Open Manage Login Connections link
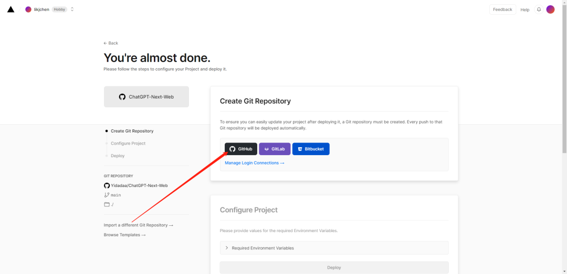Screen dimensions: 567x274 [255, 163]
